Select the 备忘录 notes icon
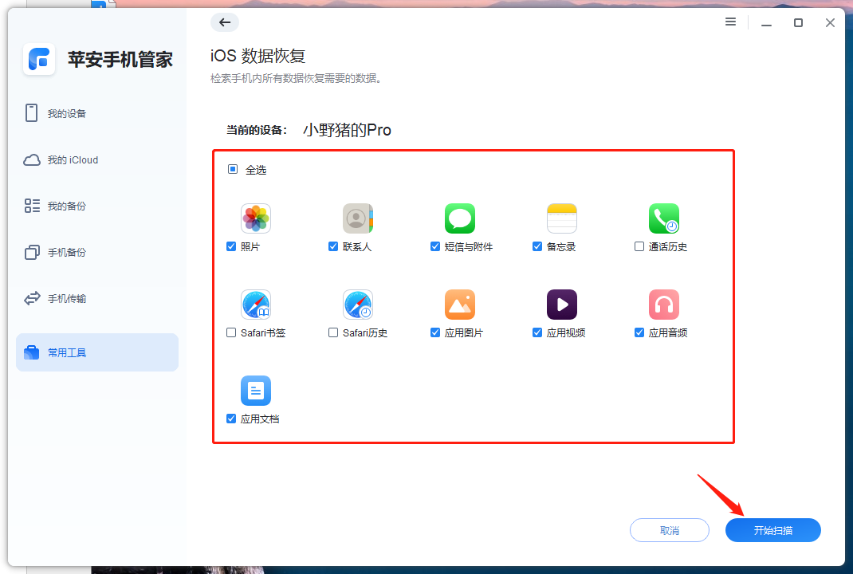 point(562,218)
